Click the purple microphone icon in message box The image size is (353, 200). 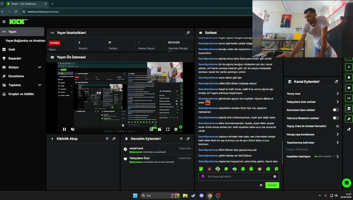pos(203,176)
